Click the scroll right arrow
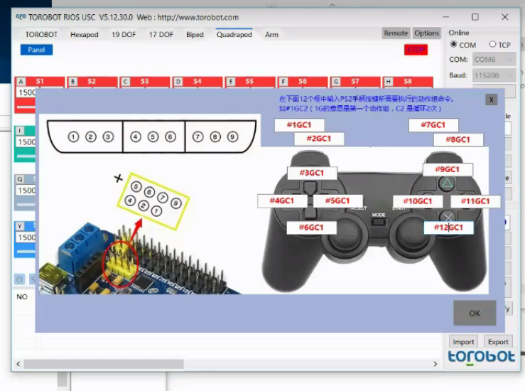Viewport: 525px width, 391px height. pyautogui.click(x=435, y=364)
